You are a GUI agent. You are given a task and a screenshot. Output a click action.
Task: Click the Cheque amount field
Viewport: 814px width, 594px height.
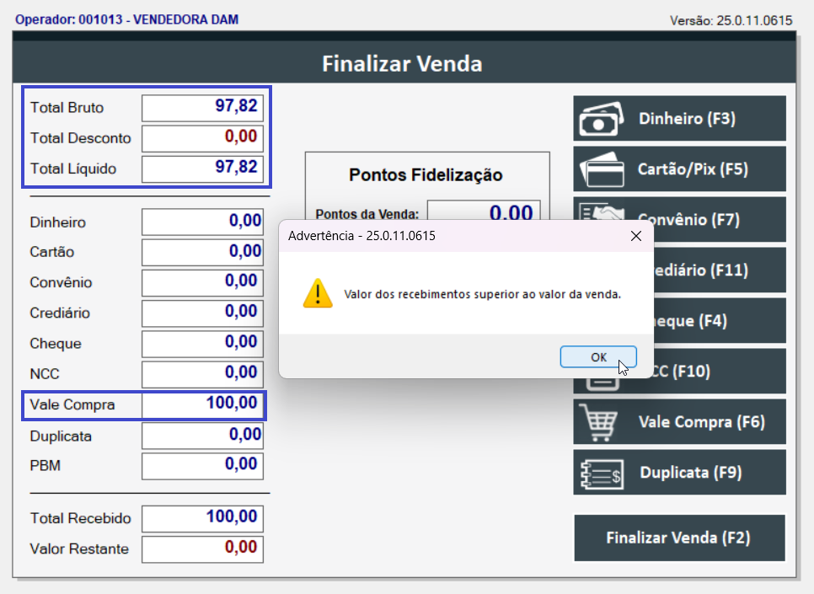pyautogui.click(x=202, y=344)
